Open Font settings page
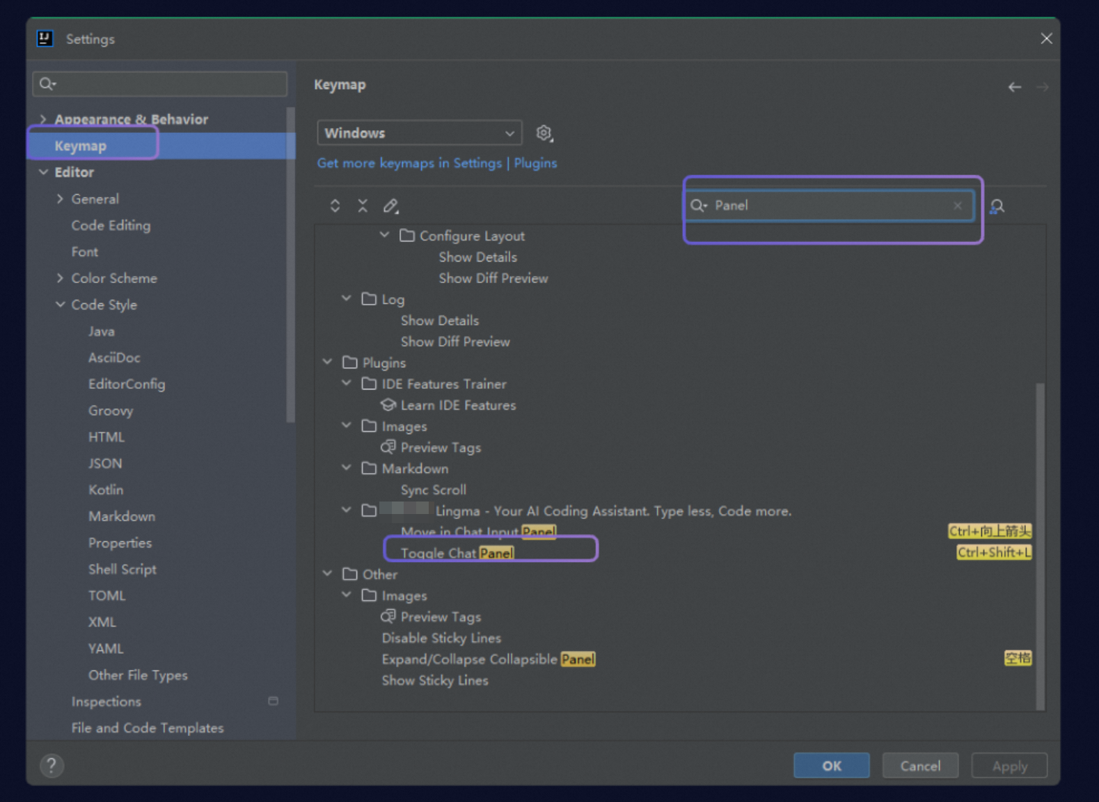This screenshot has width=1099, height=802. (85, 252)
